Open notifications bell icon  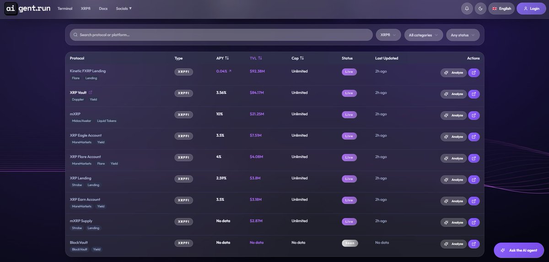point(467,8)
